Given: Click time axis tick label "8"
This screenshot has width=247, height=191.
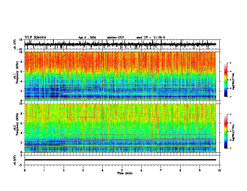Looking at the screenshot, I should click(180, 170).
